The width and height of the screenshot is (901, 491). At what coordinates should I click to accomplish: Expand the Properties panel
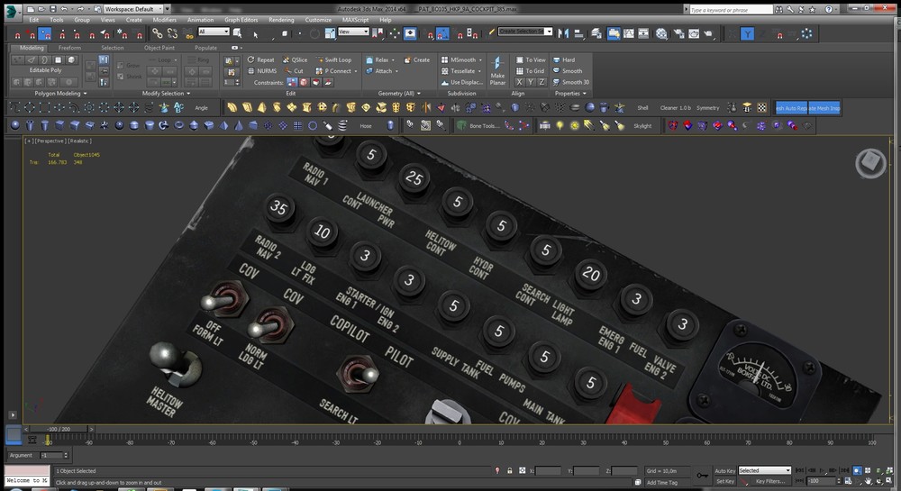pyautogui.click(x=570, y=93)
